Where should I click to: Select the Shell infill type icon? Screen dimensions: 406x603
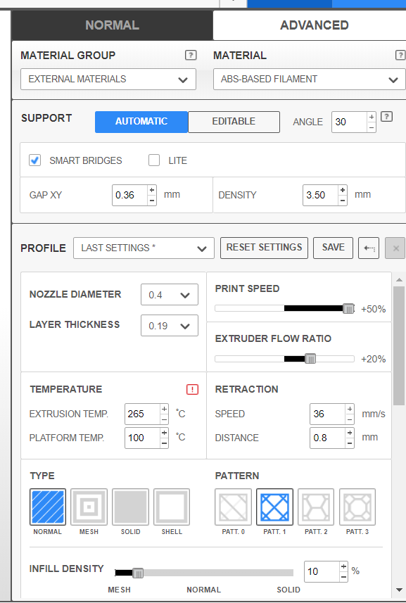click(172, 507)
